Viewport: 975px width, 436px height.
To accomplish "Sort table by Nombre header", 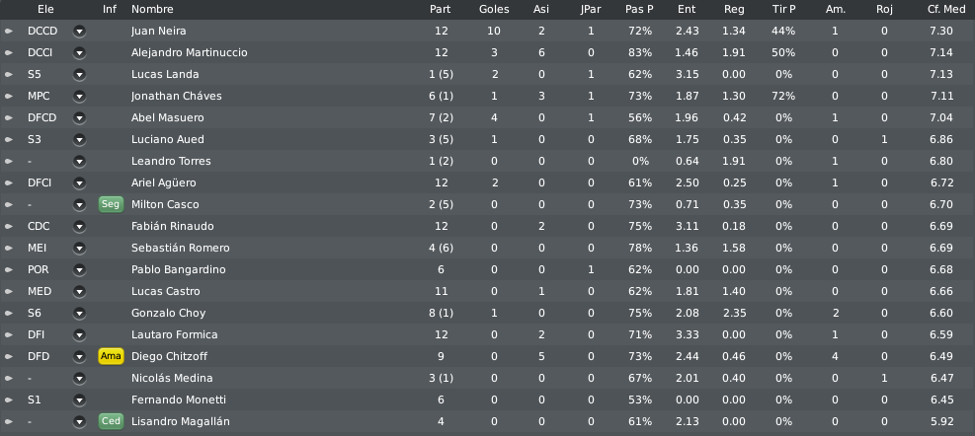I will tap(152, 9).
